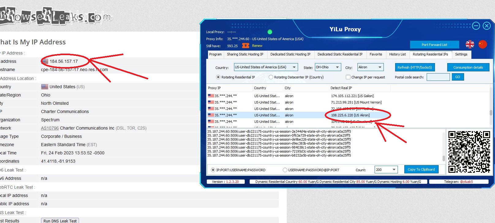
Task: Select the Rotating Residential IPs tab
Action: pyautogui.click(x=430, y=55)
